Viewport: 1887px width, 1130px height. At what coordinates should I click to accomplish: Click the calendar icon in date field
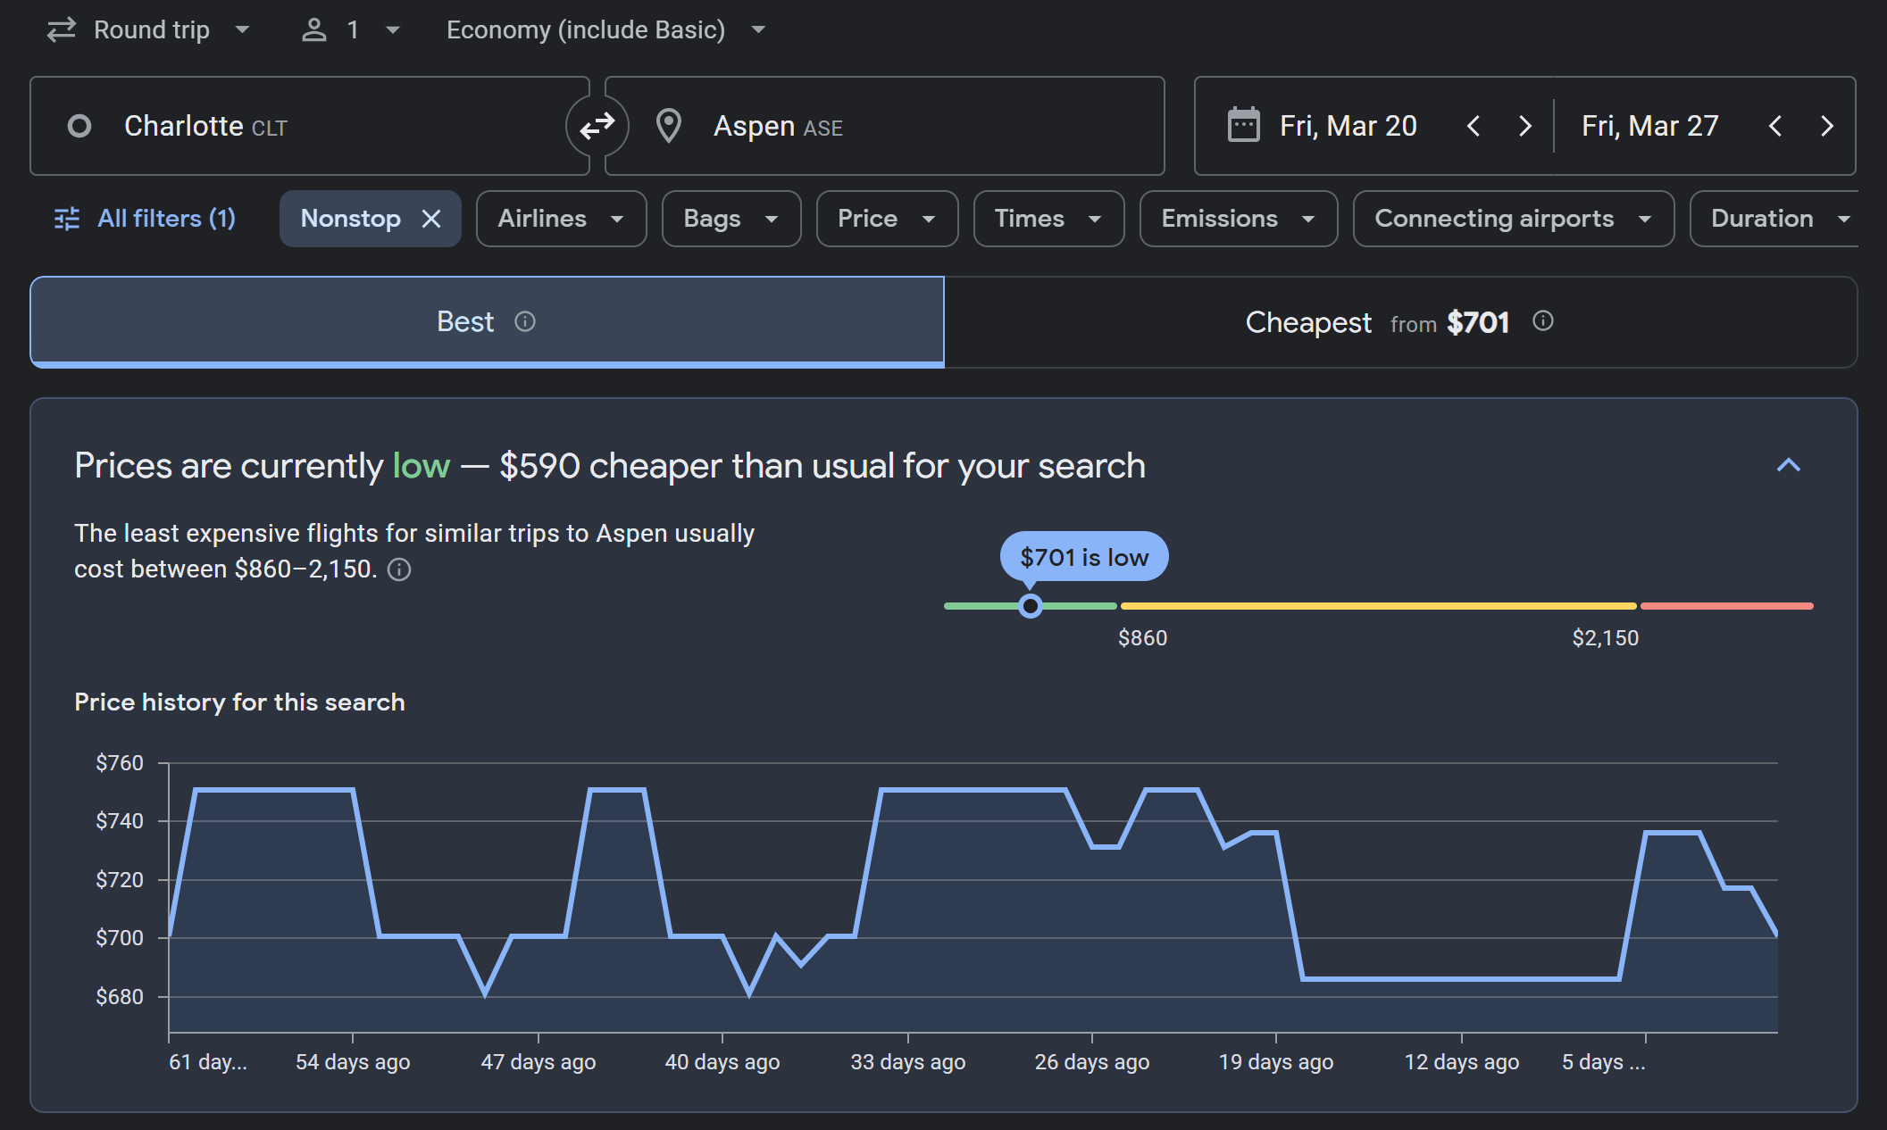coord(1244,125)
